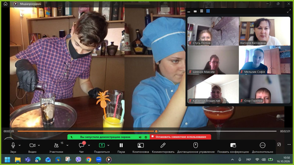Open Snipping Tool from taskbar
This screenshot has width=294, height=165.
68,159
